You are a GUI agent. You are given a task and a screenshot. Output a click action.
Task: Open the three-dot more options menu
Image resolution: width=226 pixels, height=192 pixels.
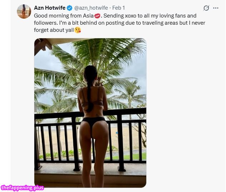click(x=216, y=8)
